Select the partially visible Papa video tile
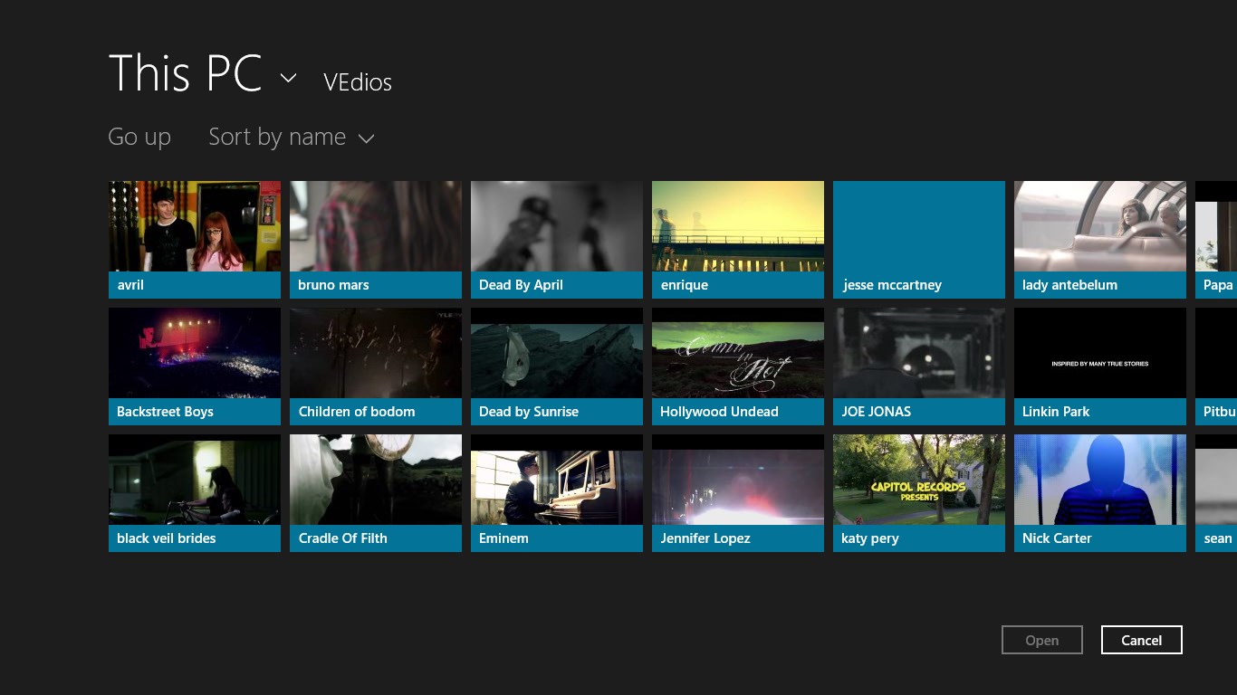The width and height of the screenshot is (1237, 695). point(1216,240)
